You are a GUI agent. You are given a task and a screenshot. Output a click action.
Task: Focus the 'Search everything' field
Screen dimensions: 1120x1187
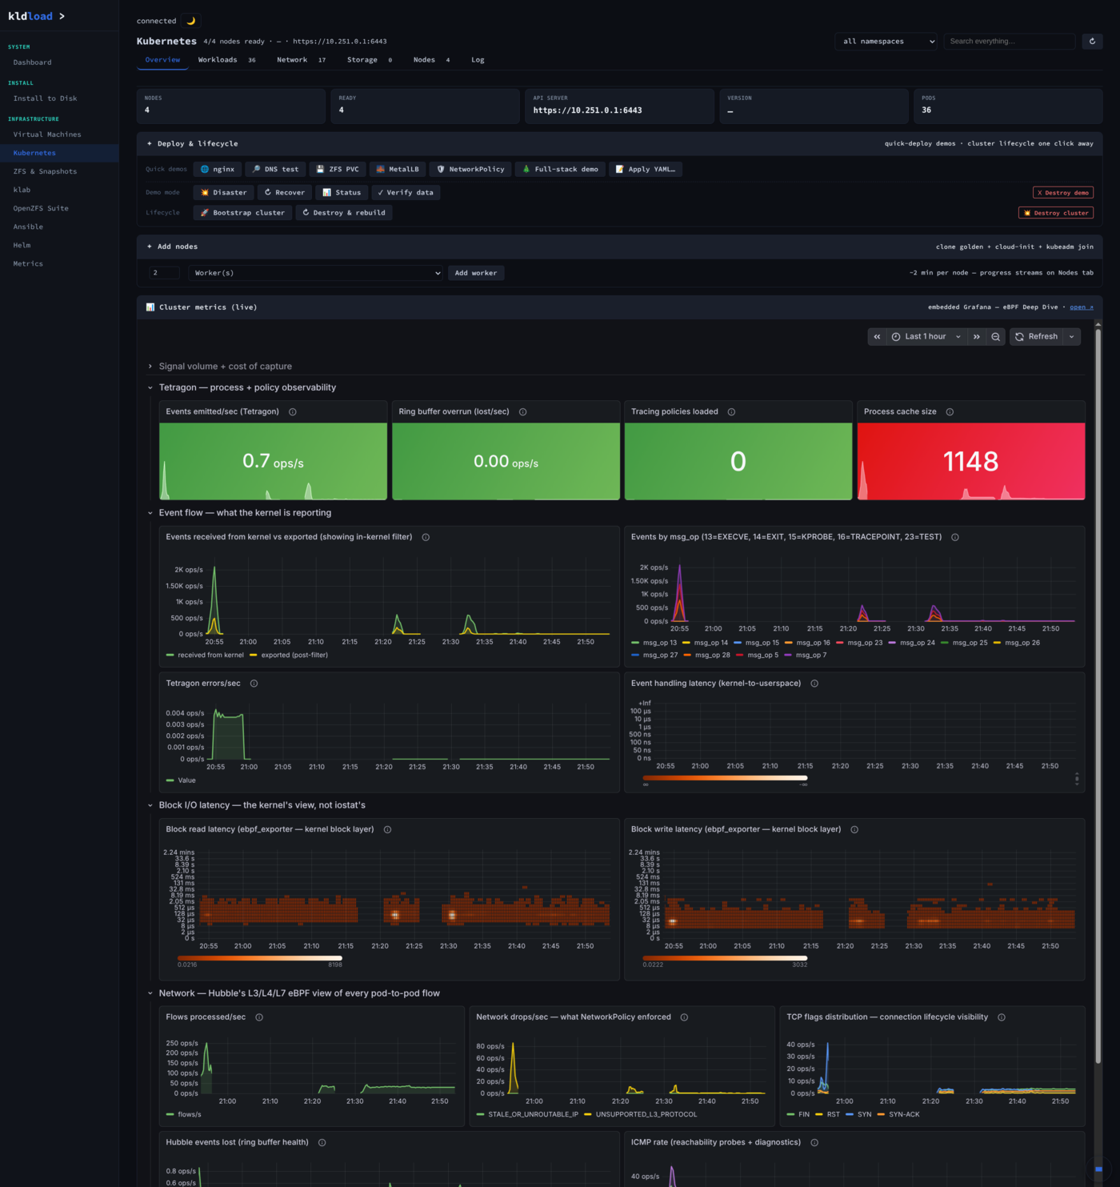point(1009,41)
